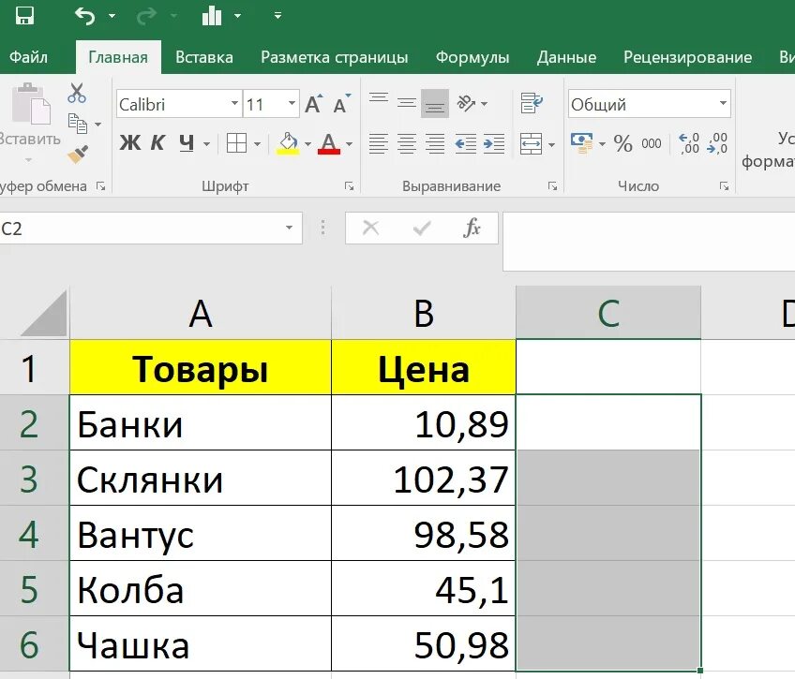
Task: Go to the Формулы tab
Action: pyautogui.click(x=472, y=57)
